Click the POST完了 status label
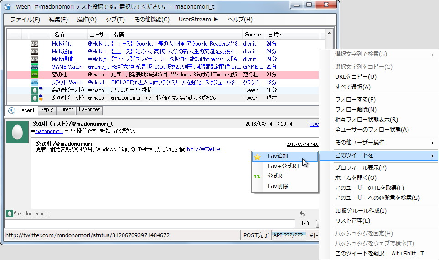This screenshot has height=260, width=439. (x=256, y=235)
